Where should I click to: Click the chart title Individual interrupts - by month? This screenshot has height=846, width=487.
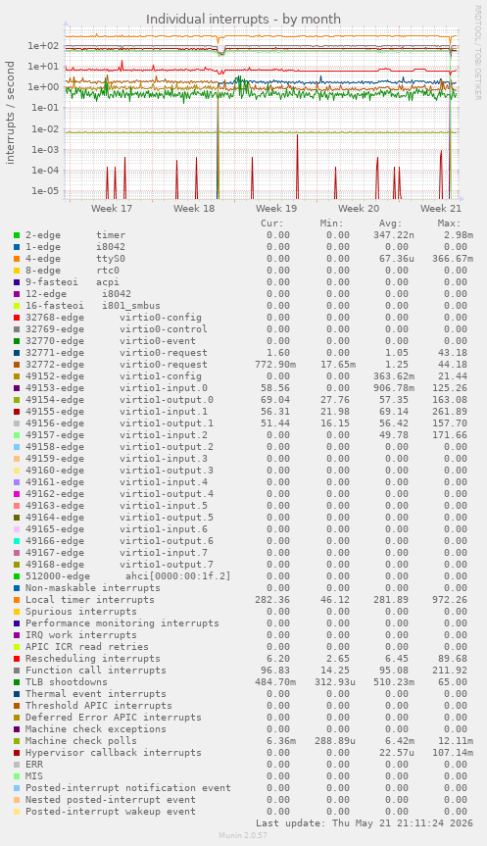pos(243,19)
